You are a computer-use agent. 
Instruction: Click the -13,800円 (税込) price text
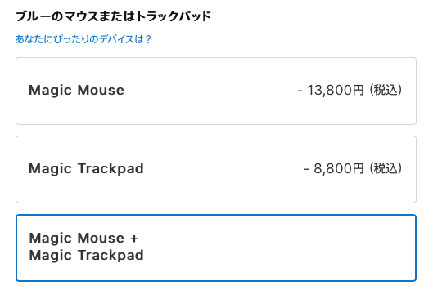[350, 90]
